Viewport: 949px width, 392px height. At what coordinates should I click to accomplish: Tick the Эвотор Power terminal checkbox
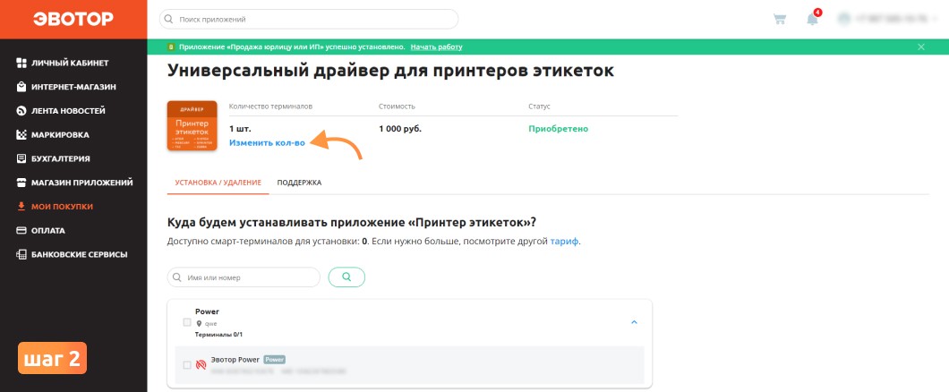(x=187, y=365)
